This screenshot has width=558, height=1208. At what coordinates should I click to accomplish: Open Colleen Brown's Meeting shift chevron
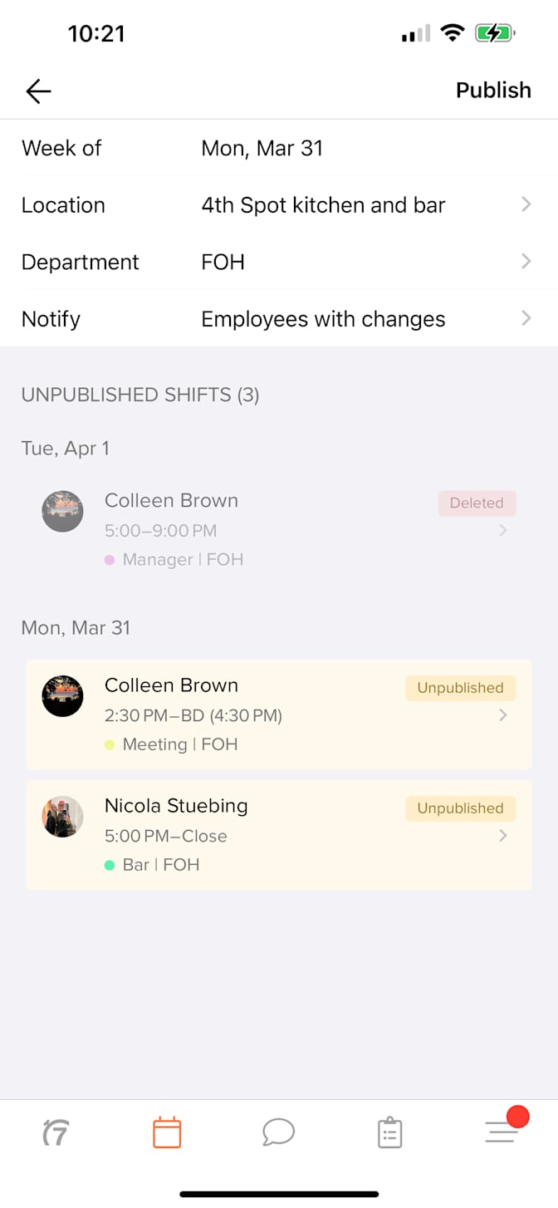(502, 715)
